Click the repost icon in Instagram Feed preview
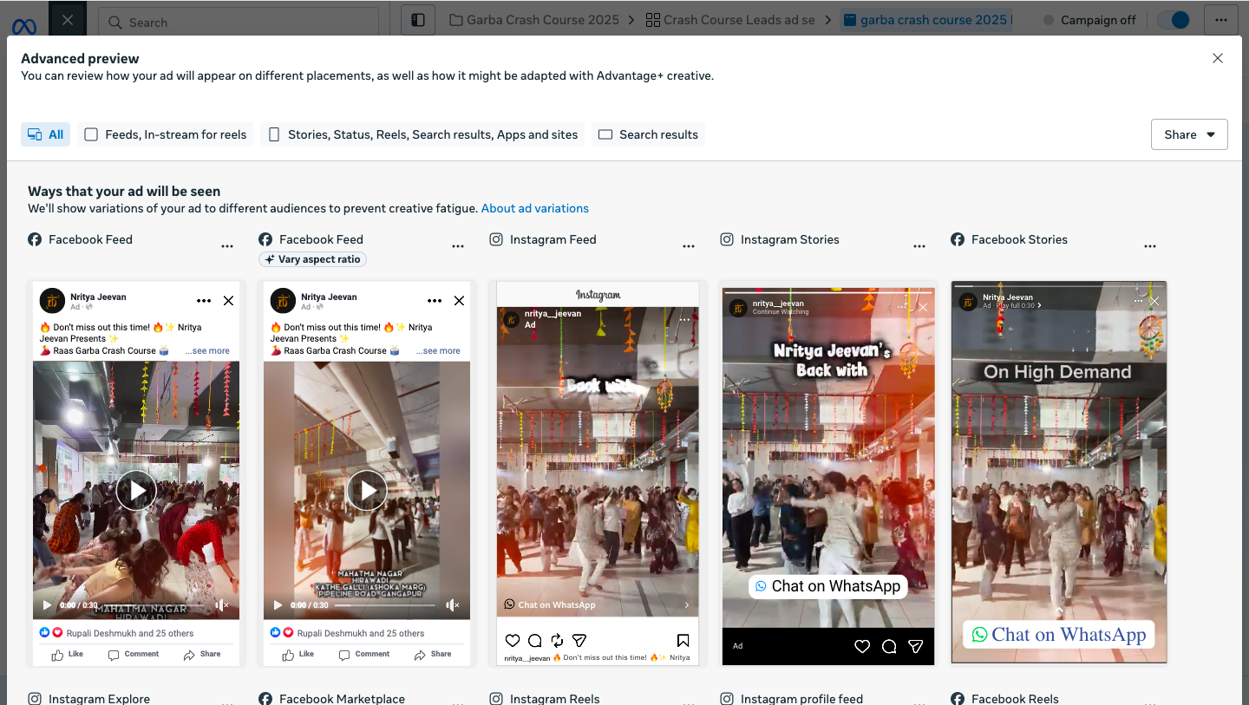1249x705 pixels. tap(557, 641)
